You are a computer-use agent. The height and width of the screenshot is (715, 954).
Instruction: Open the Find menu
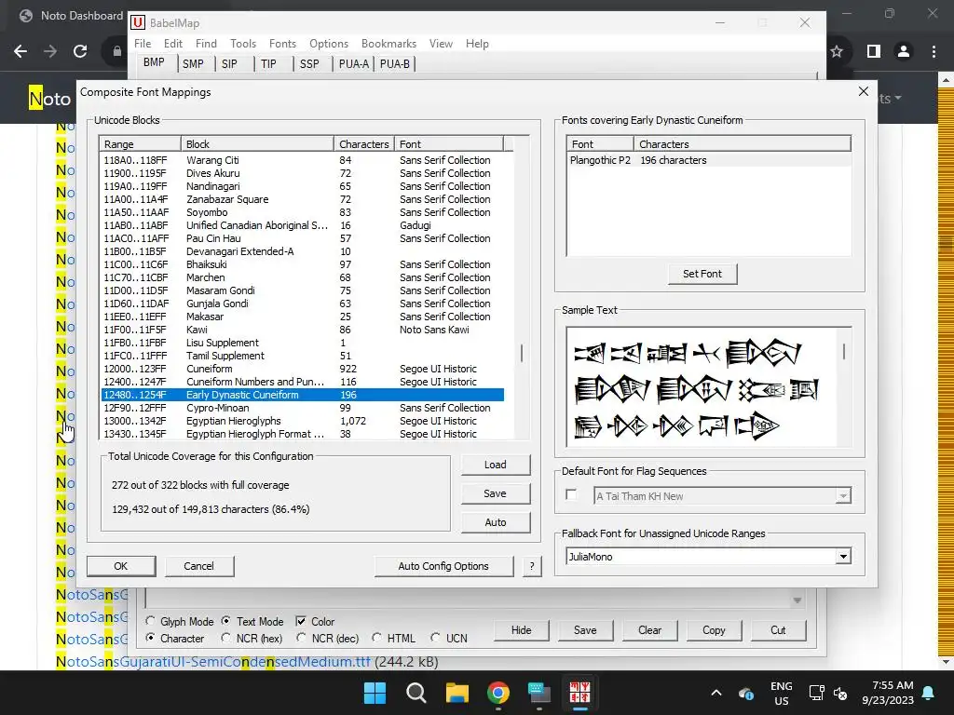206,44
